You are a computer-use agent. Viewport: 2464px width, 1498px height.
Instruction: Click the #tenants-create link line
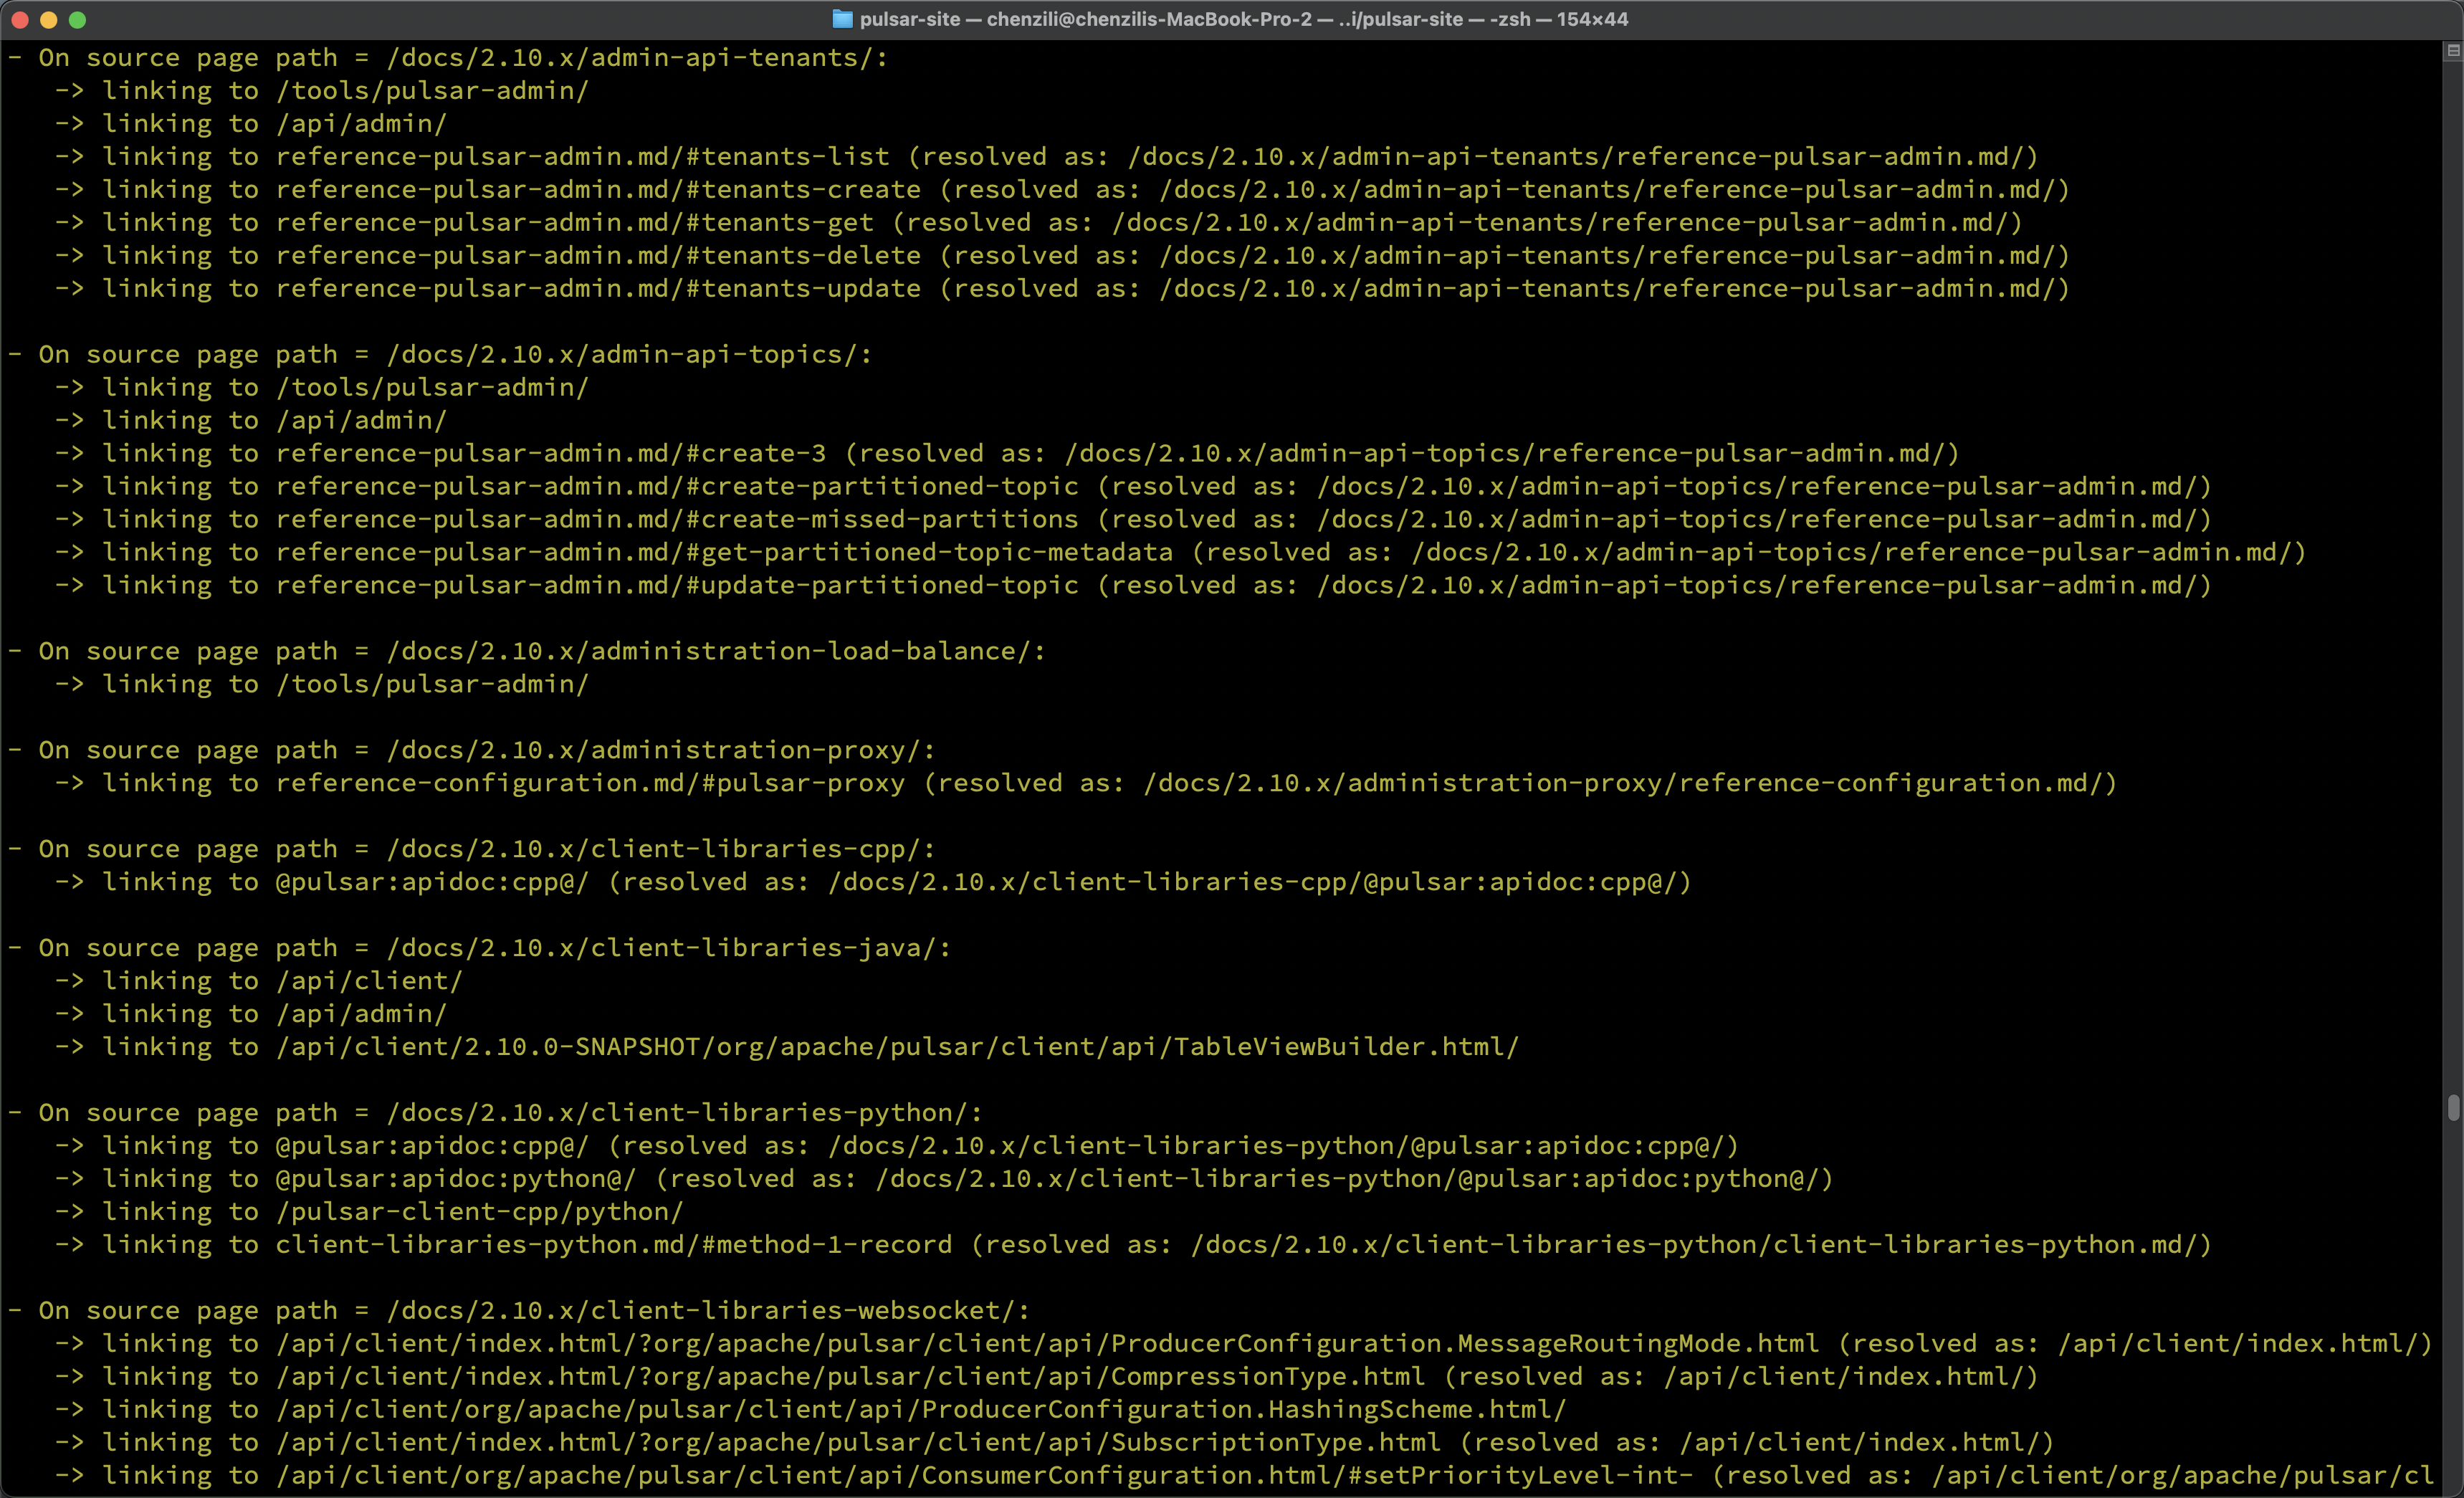1062,190
